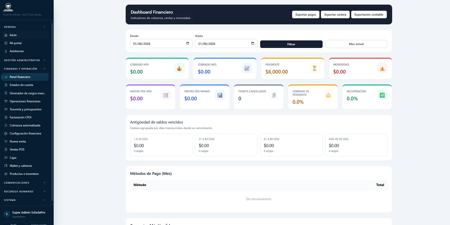Go to Facturación CFDI in sidebar

point(25,118)
